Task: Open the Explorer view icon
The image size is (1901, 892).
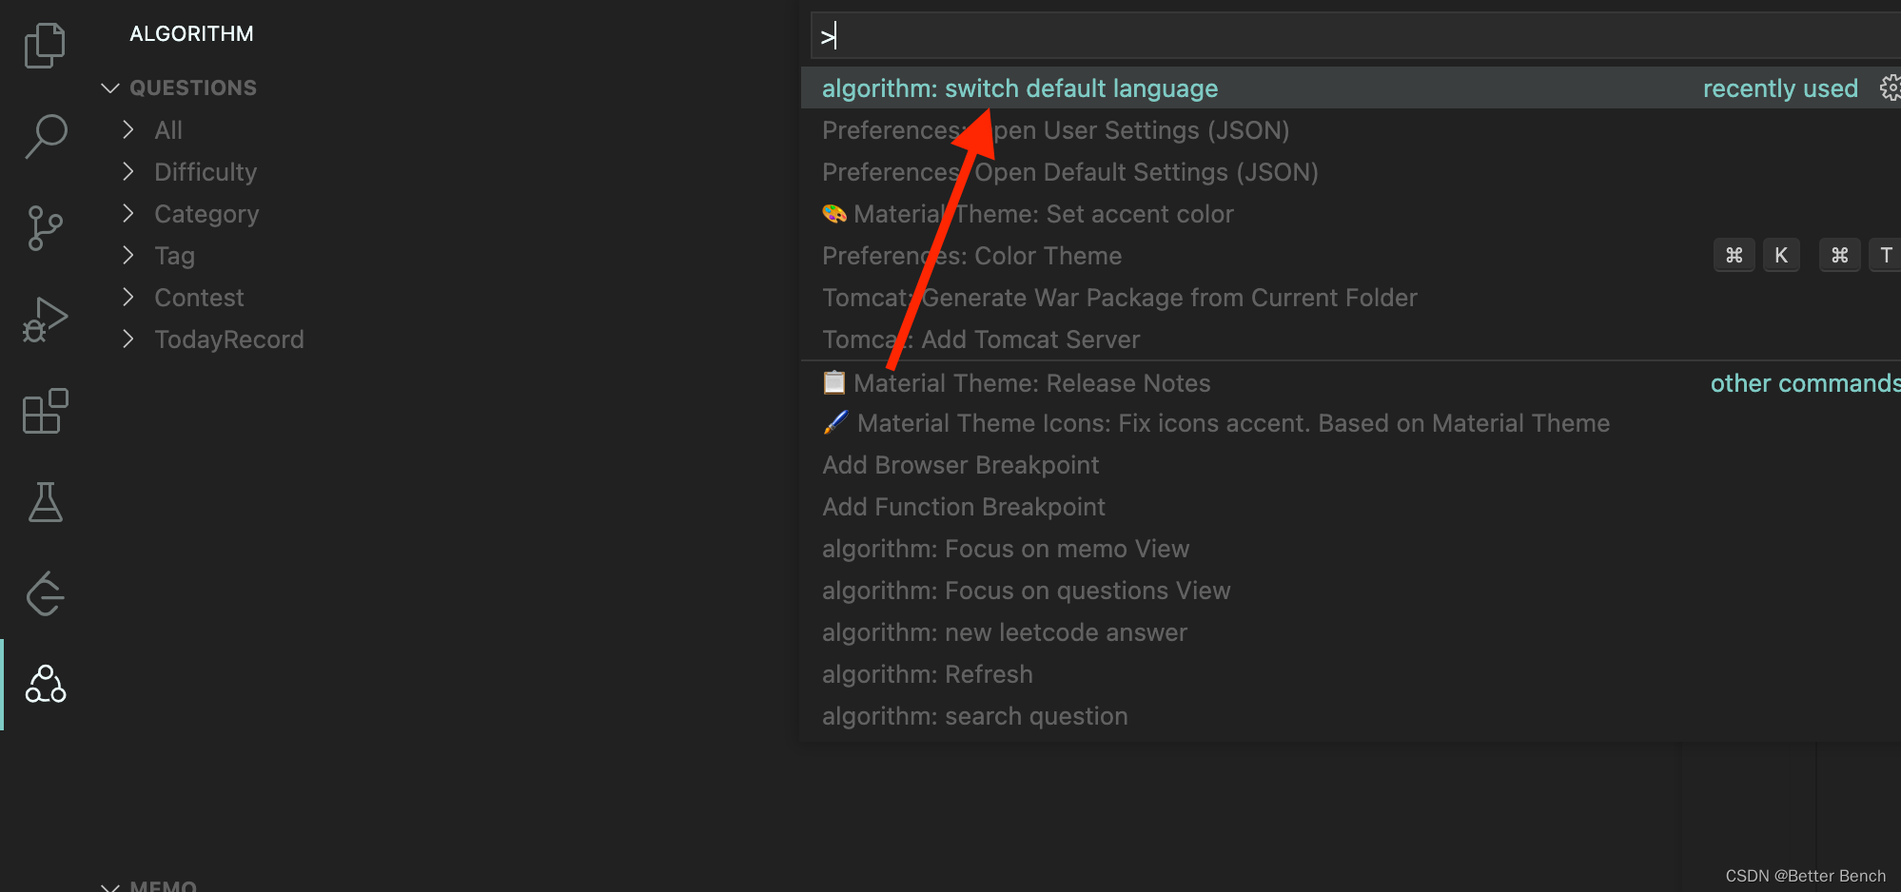Action: tap(45, 46)
